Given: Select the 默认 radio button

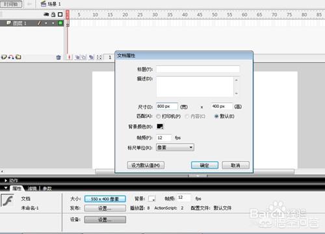Looking at the screenshot, I should pyautogui.click(x=216, y=116).
